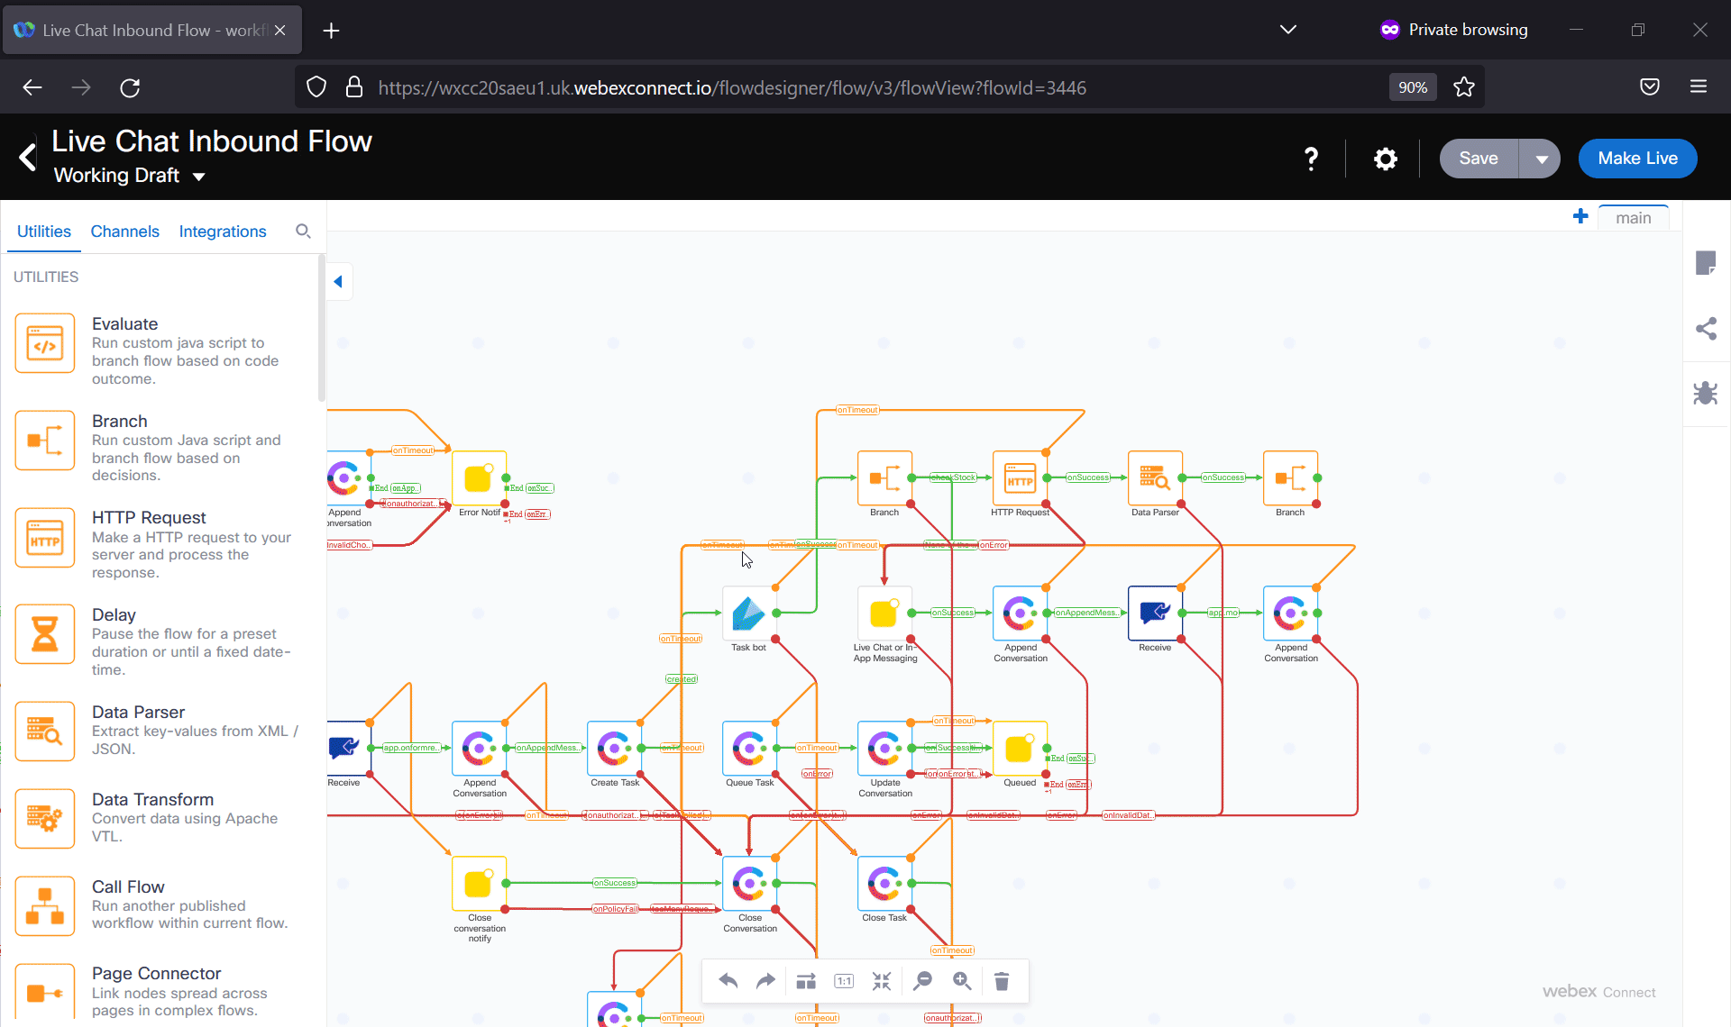Screen dimensions: 1731x1027
Task: Select the Queue Task node
Action: (x=749, y=749)
